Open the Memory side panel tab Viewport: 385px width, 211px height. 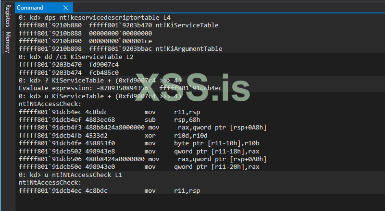(x=8, y=42)
